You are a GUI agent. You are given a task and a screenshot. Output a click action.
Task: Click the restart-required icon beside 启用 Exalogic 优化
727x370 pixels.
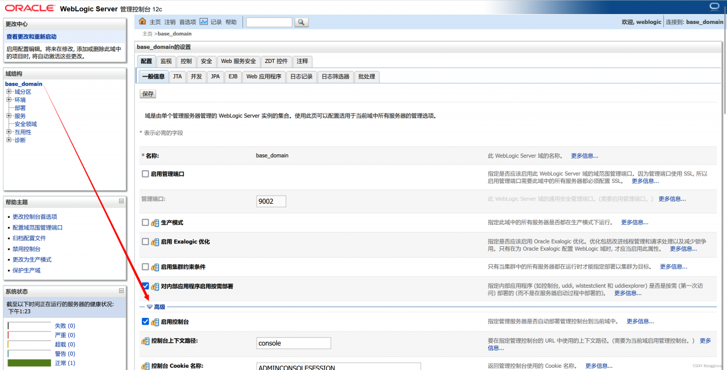point(155,242)
